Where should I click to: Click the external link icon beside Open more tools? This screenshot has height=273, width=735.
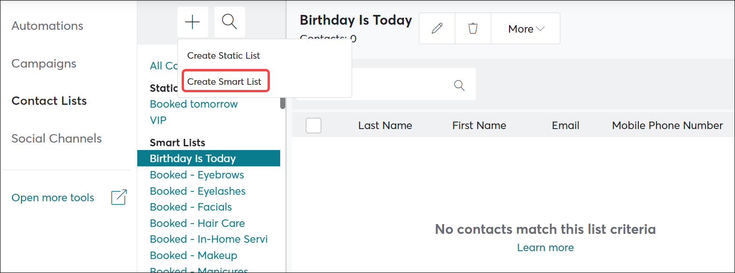(119, 198)
